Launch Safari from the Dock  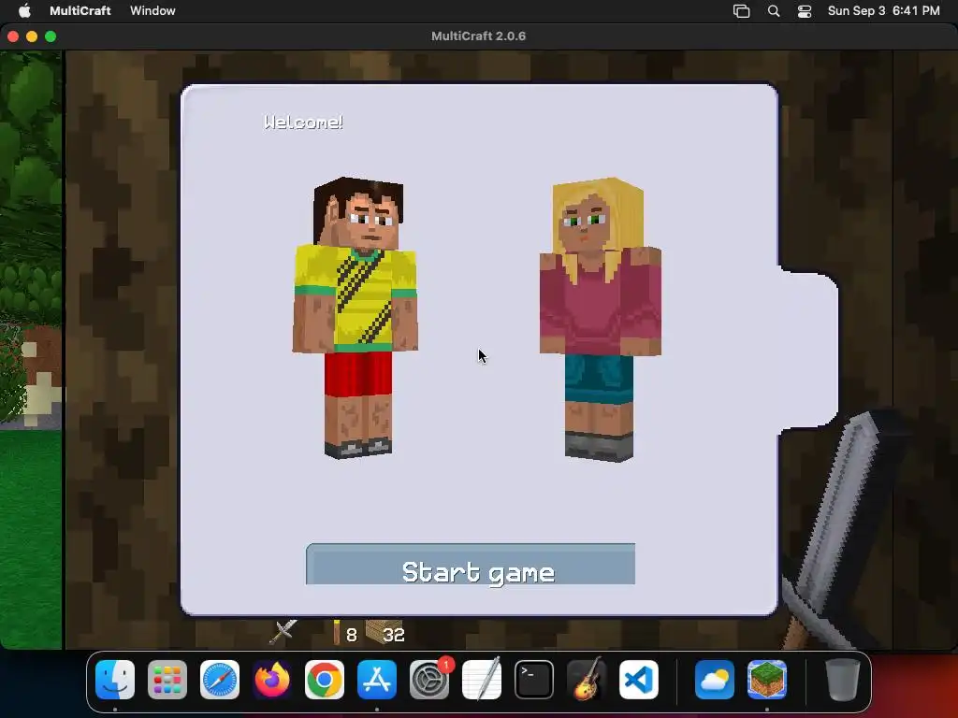click(x=220, y=680)
